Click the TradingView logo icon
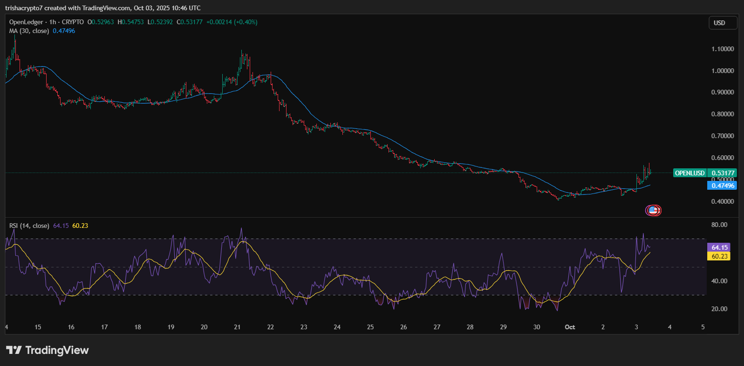 click(14, 350)
